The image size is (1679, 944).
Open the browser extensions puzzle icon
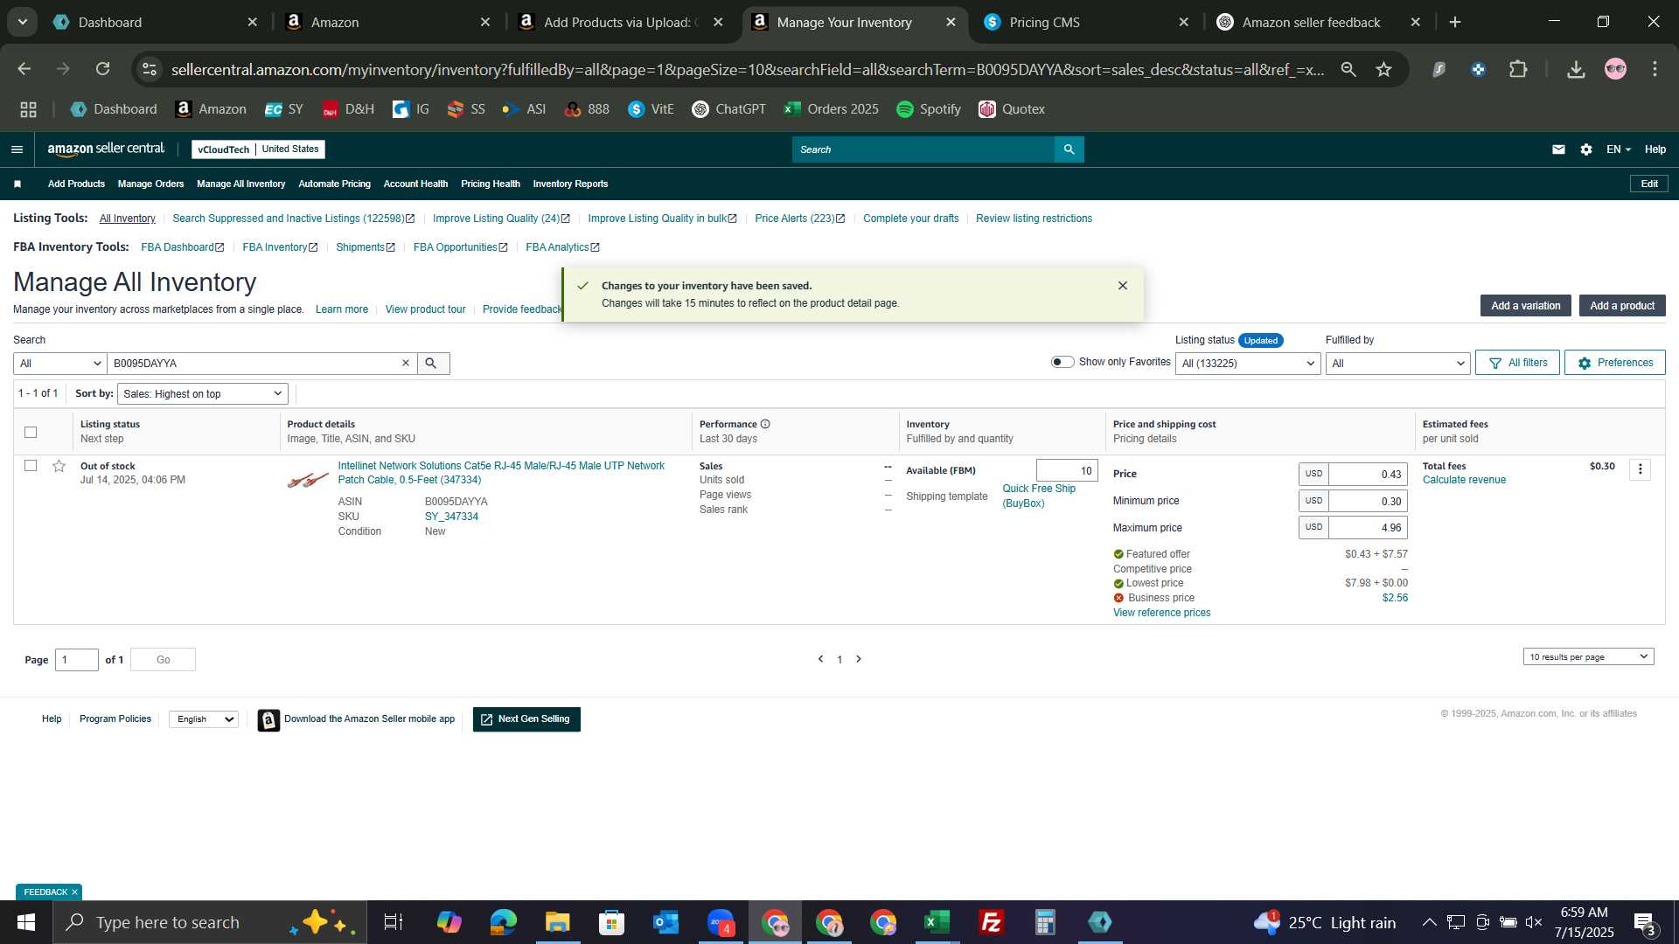point(1519,69)
